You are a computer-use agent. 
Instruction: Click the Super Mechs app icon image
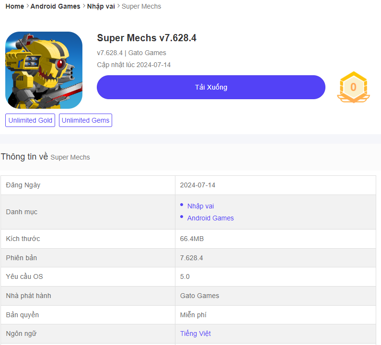pyautogui.click(x=44, y=70)
